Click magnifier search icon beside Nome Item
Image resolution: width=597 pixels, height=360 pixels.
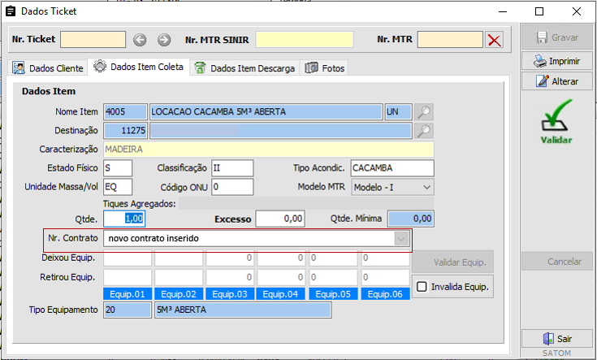pyautogui.click(x=423, y=111)
